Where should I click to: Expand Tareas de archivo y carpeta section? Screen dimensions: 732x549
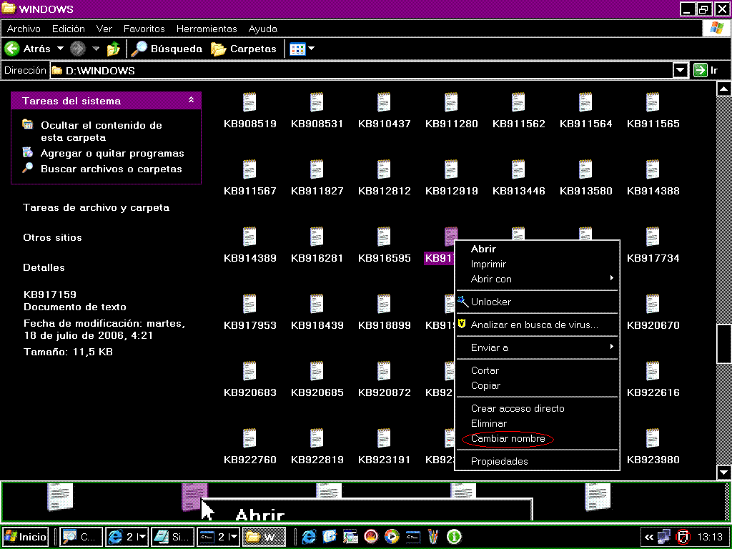click(97, 207)
